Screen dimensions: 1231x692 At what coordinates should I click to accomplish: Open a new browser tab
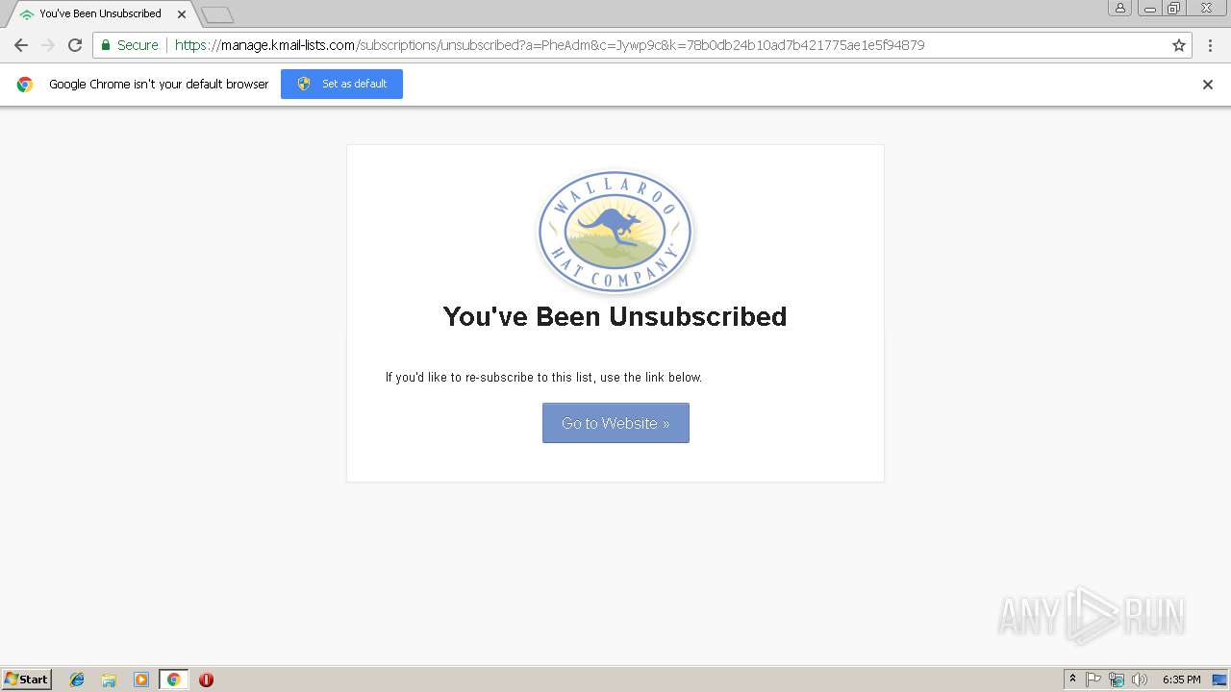click(217, 14)
